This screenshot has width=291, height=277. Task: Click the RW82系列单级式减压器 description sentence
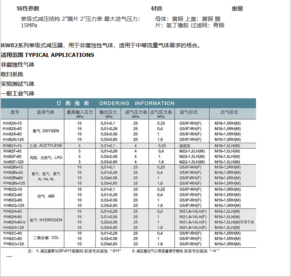pyautogui.click(x=101, y=45)
